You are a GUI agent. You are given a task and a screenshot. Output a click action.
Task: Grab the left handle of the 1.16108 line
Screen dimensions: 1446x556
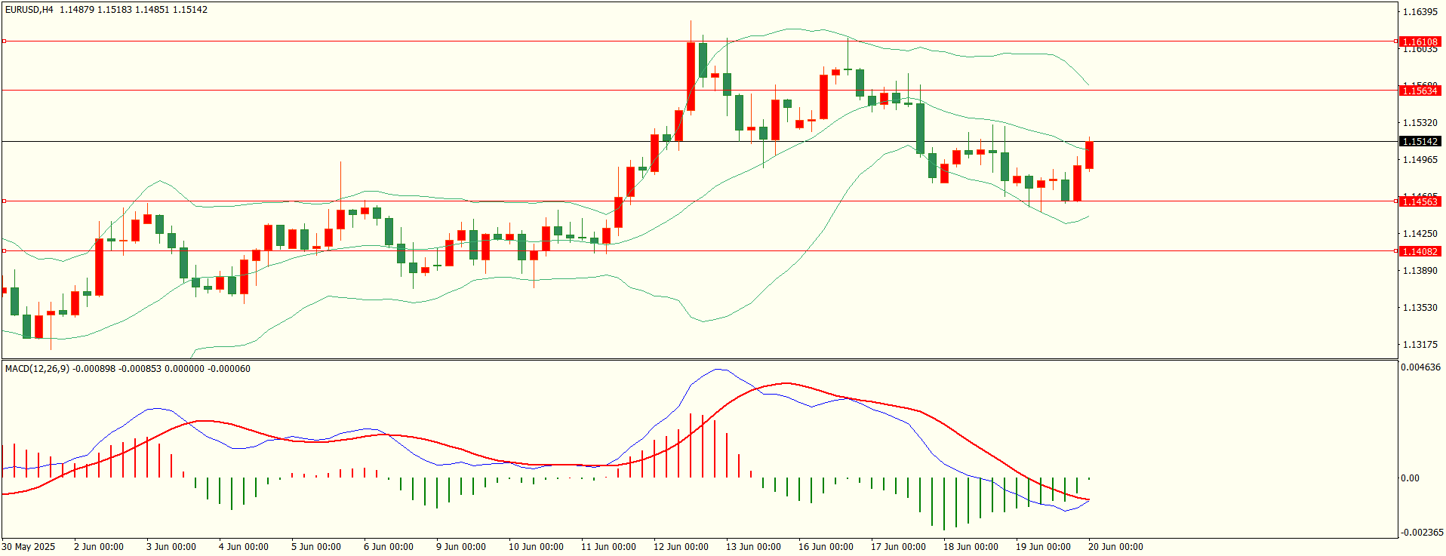(x=4, y=41)
